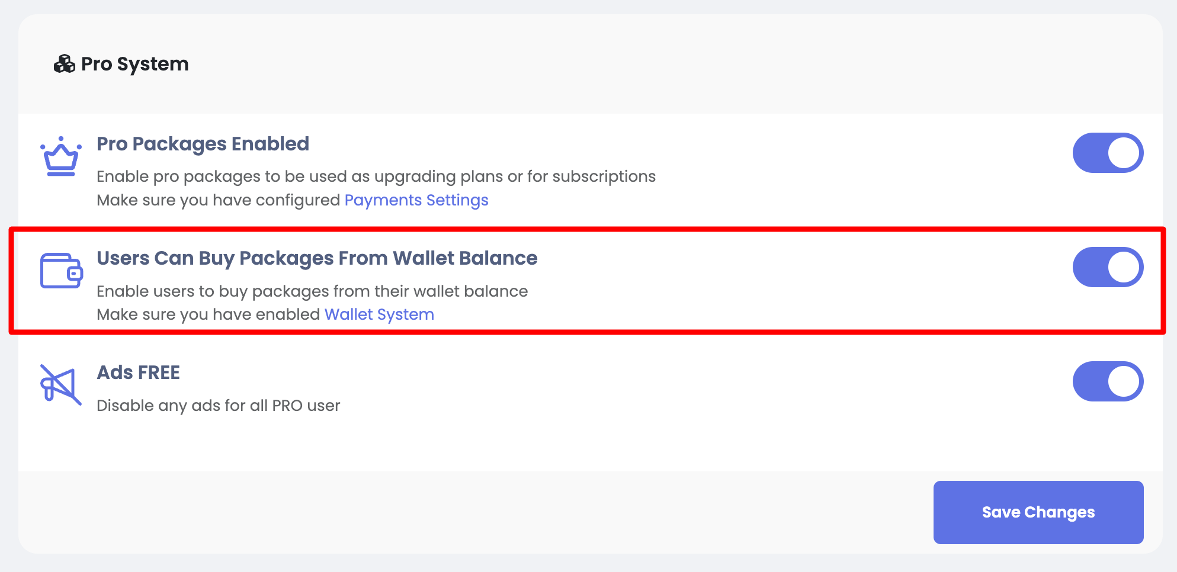Click the wallet icon

click(62, 271)
